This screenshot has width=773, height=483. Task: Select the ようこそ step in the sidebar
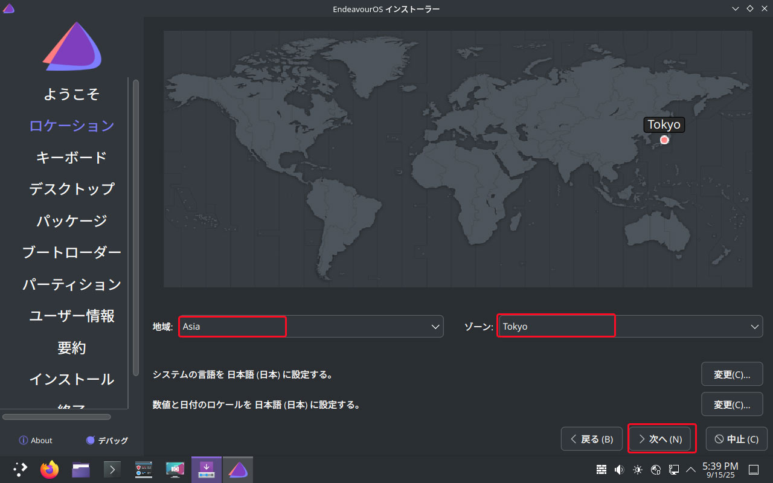[72, 94]
